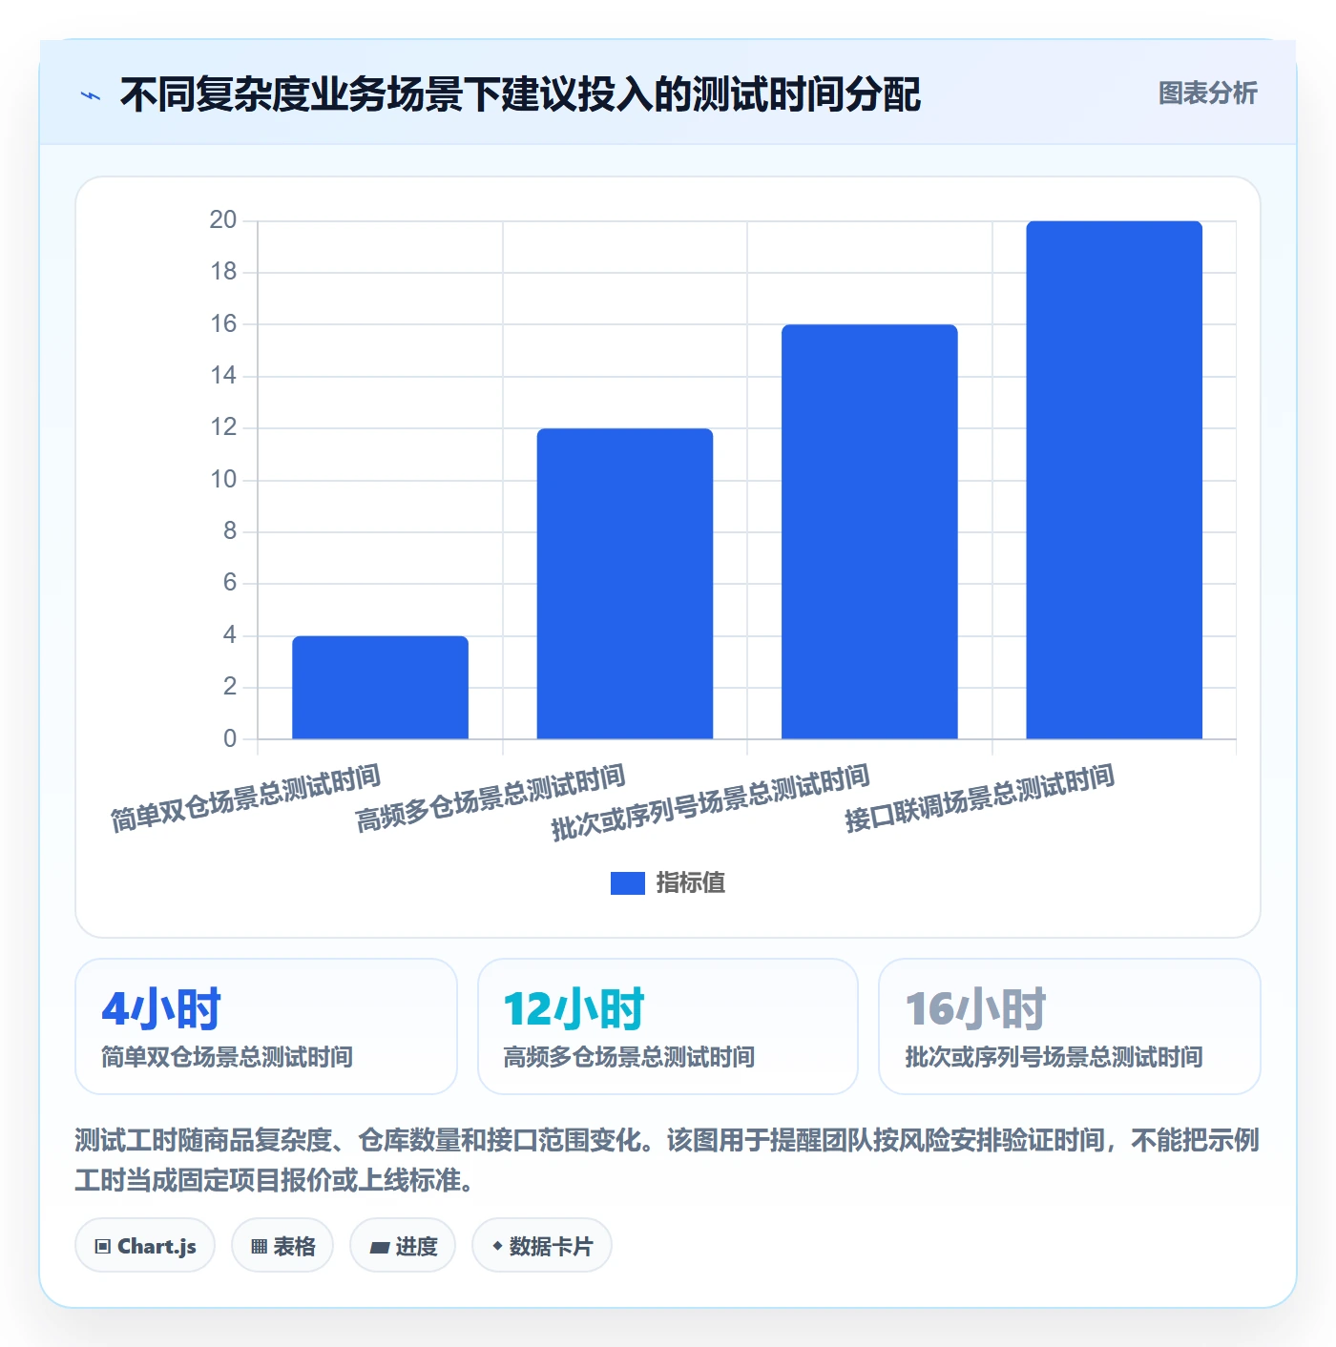Click y-axis value 12
The height and width of the screenshot is (1347, 1336).
pyautogui.click(x=223, y=427)
